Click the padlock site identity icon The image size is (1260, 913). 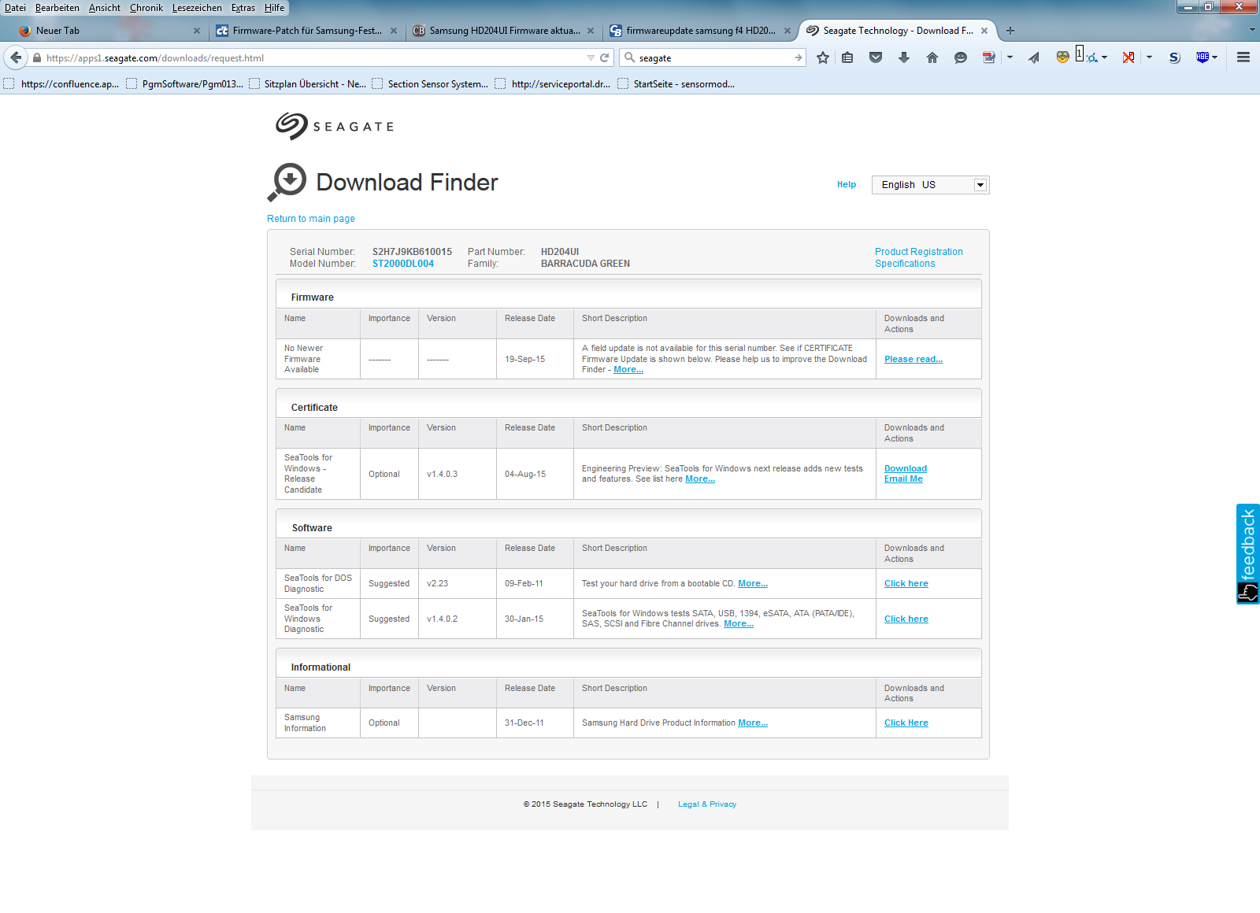[36, 57]
